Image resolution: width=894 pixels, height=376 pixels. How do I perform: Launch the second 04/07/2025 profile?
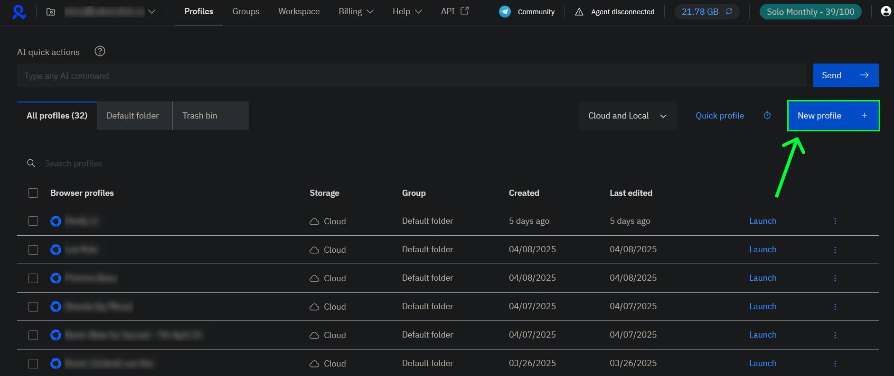[x=762, y=335]
